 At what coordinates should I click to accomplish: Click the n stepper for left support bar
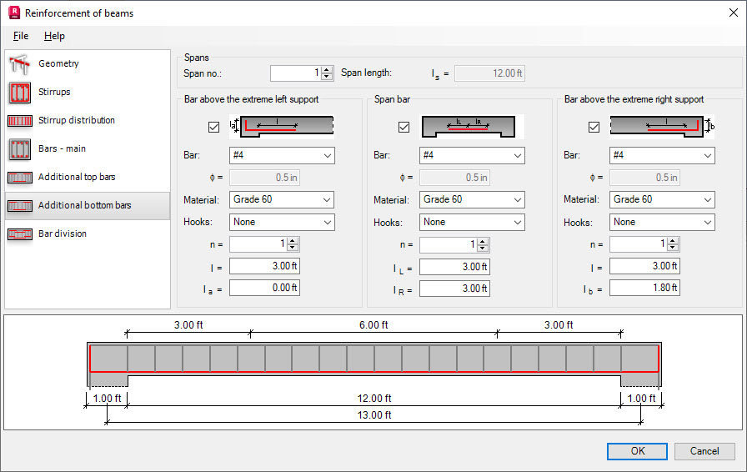[x=293, y=244]
